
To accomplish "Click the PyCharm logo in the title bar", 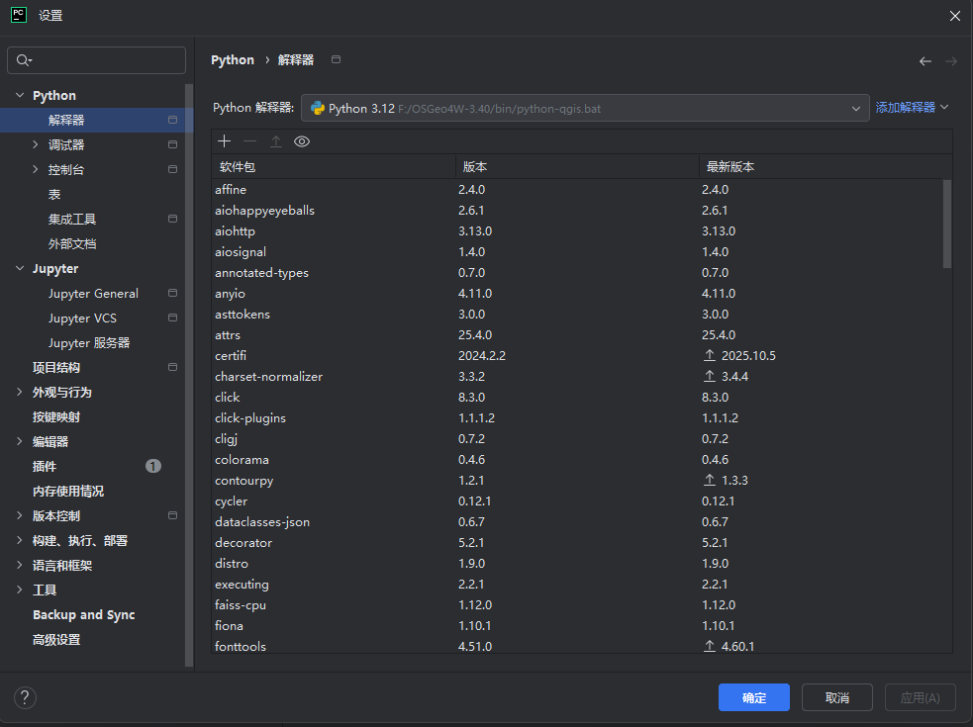I will point(19,15).
